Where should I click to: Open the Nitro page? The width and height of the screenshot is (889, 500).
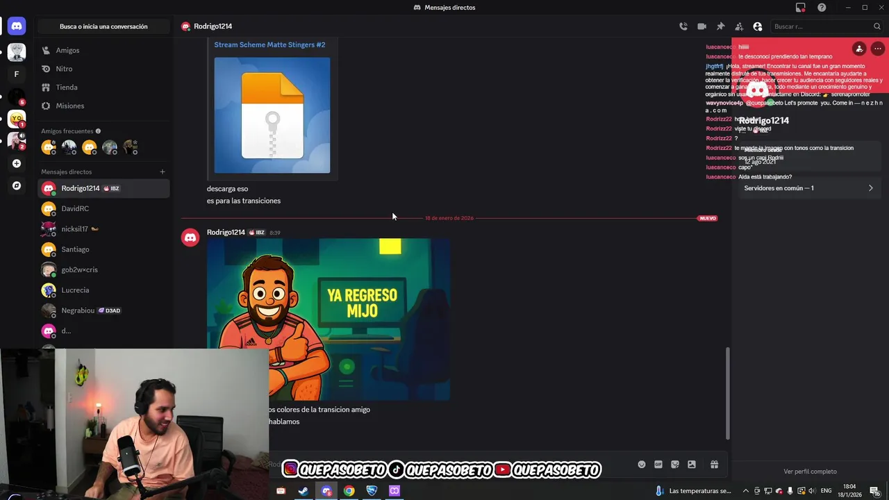pyautogui.click(x=103, y=69)
